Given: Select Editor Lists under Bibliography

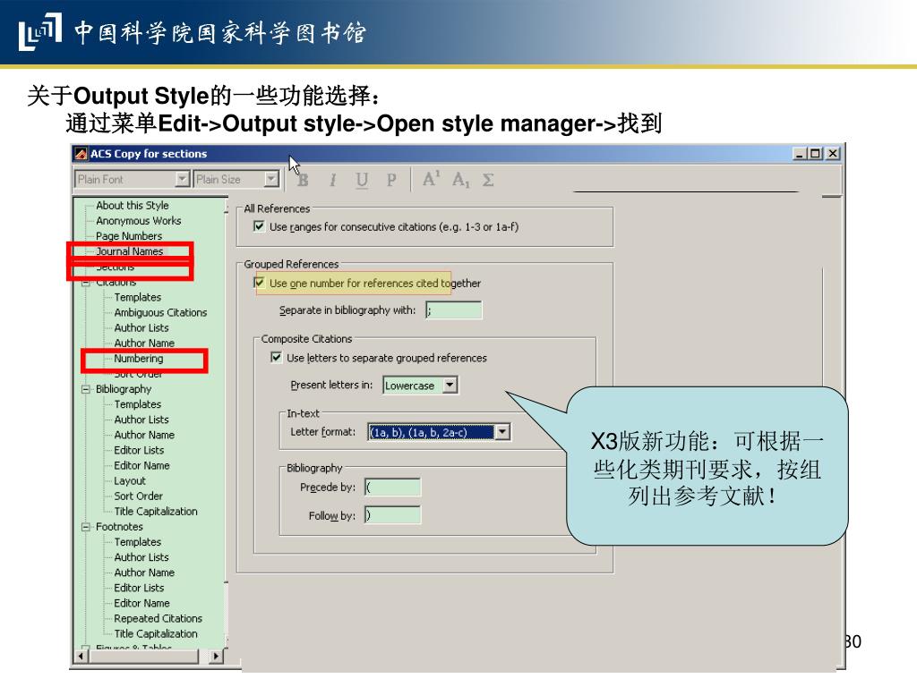Looking at the screenshot, I should pos(139,451).
